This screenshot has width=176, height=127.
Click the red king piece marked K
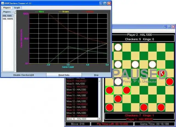click(x=161, y=73)
